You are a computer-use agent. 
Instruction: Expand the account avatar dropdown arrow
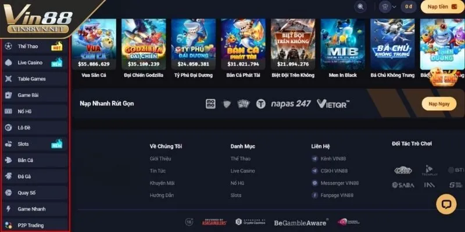click(x=394, y=7)
